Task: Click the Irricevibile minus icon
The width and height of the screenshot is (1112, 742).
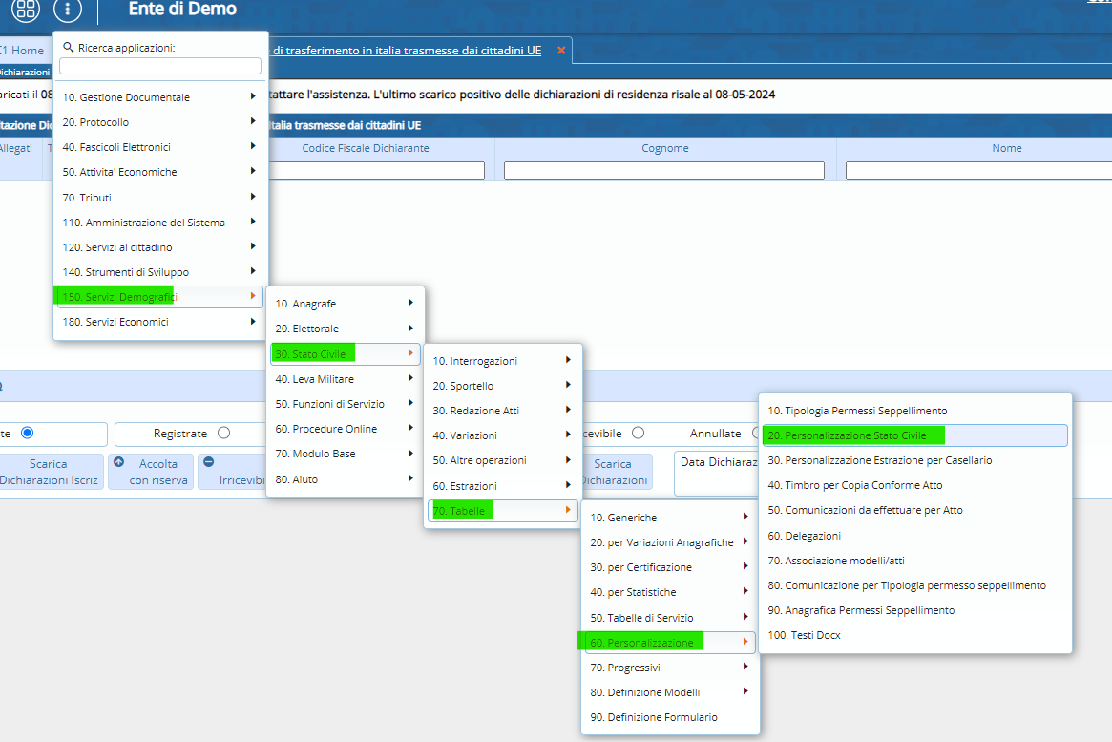Action: pos(209,461)
